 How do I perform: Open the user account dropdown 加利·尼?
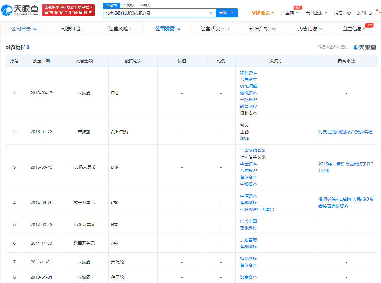click(x=369, y=13)
